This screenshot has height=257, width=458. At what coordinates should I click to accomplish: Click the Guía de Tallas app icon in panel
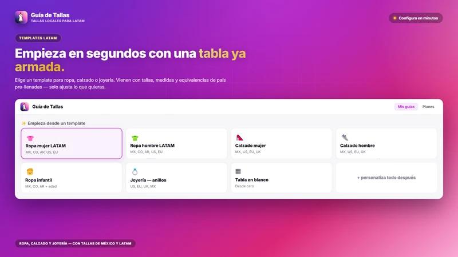(x=25, y=107)
